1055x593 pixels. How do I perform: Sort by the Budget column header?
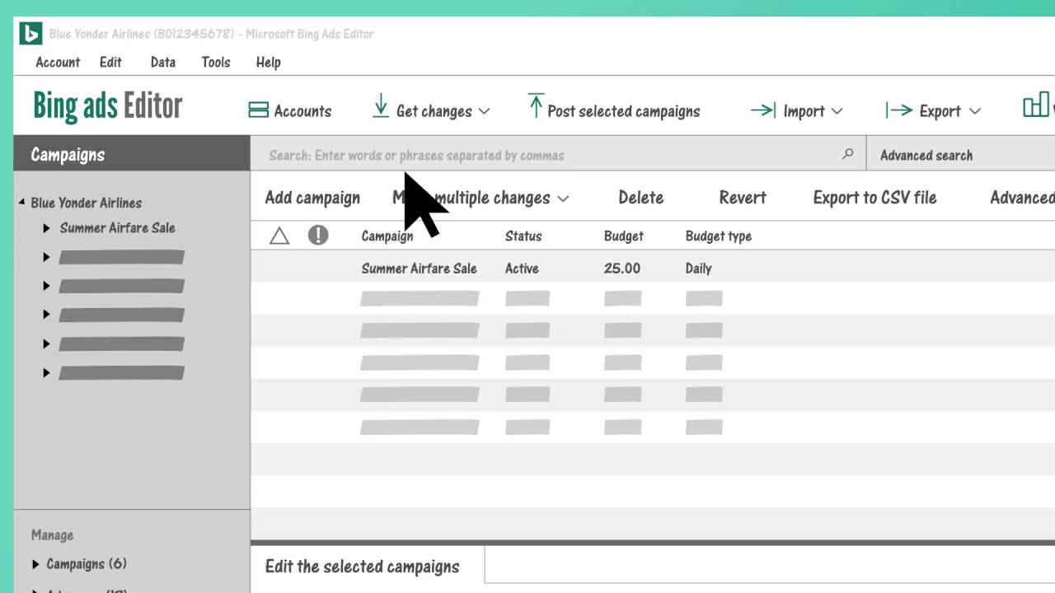tap(624, 236)
